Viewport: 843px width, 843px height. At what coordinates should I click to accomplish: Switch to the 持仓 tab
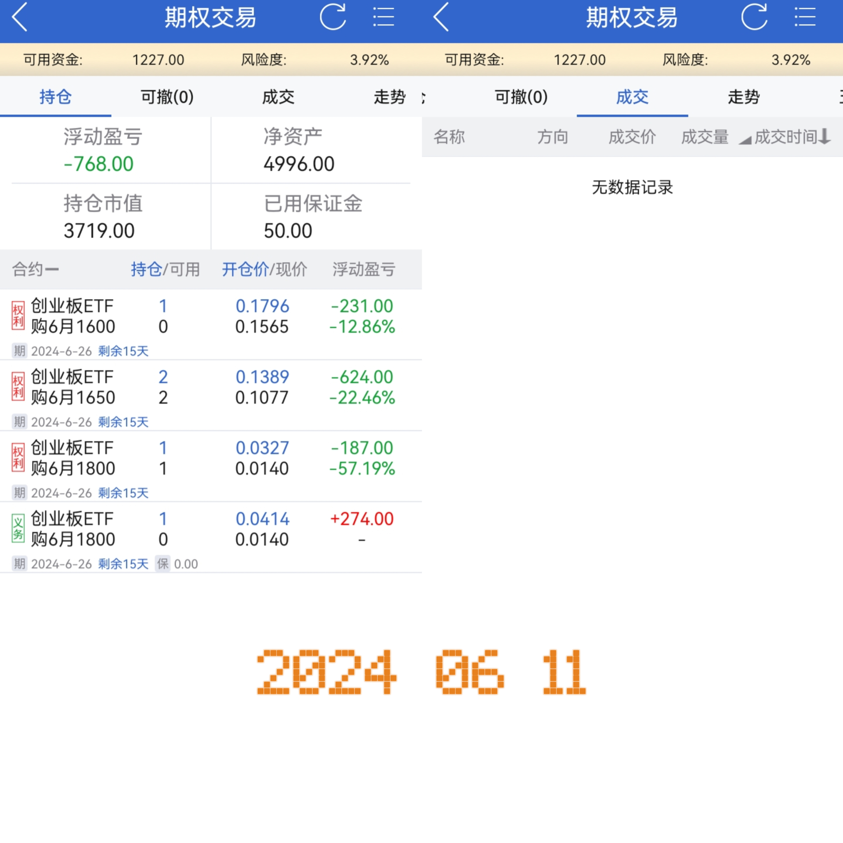56,97
